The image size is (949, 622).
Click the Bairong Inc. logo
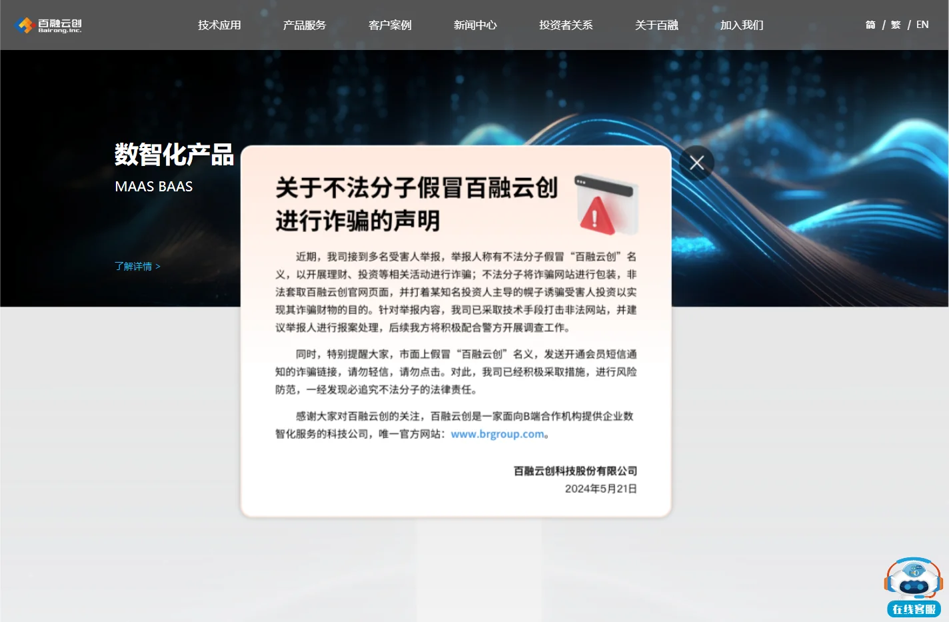point(48,25)
